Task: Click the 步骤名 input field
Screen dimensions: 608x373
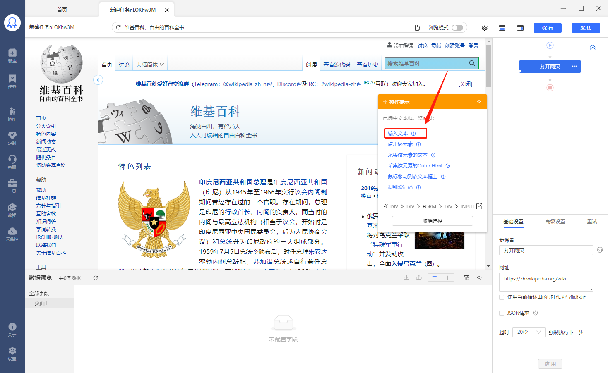Action: point(546,250)
